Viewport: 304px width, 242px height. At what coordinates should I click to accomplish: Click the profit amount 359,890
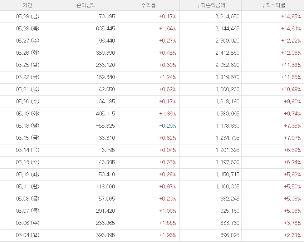(106, 53)
